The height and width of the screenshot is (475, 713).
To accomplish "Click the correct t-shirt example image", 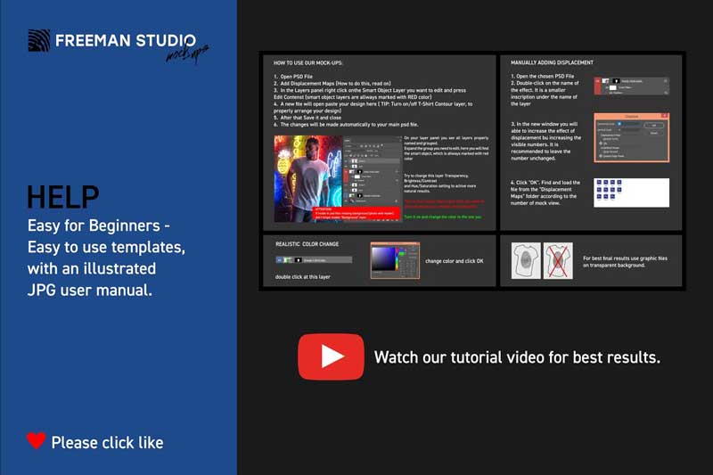I will point(525,259).
